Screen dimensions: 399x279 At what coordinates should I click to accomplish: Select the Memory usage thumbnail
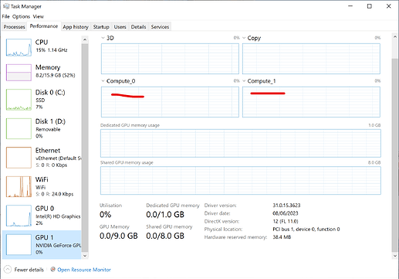[x=19, y=73]
